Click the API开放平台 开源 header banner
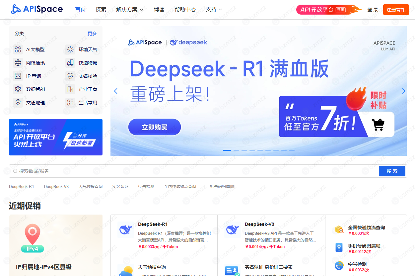415x276 pixels. tap(328, 10)
